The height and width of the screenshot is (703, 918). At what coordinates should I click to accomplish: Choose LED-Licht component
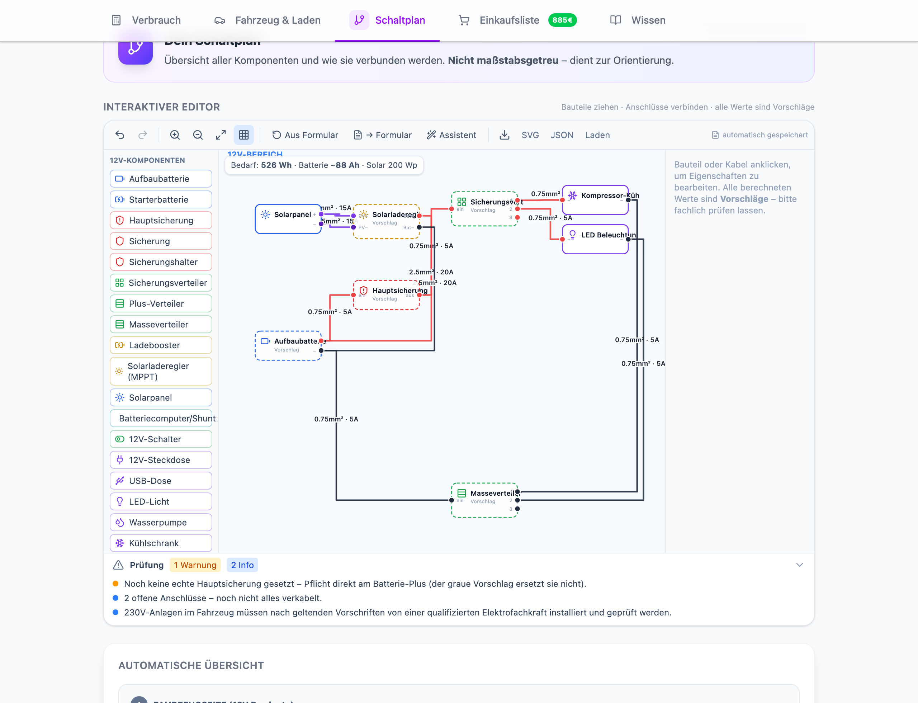161,501
